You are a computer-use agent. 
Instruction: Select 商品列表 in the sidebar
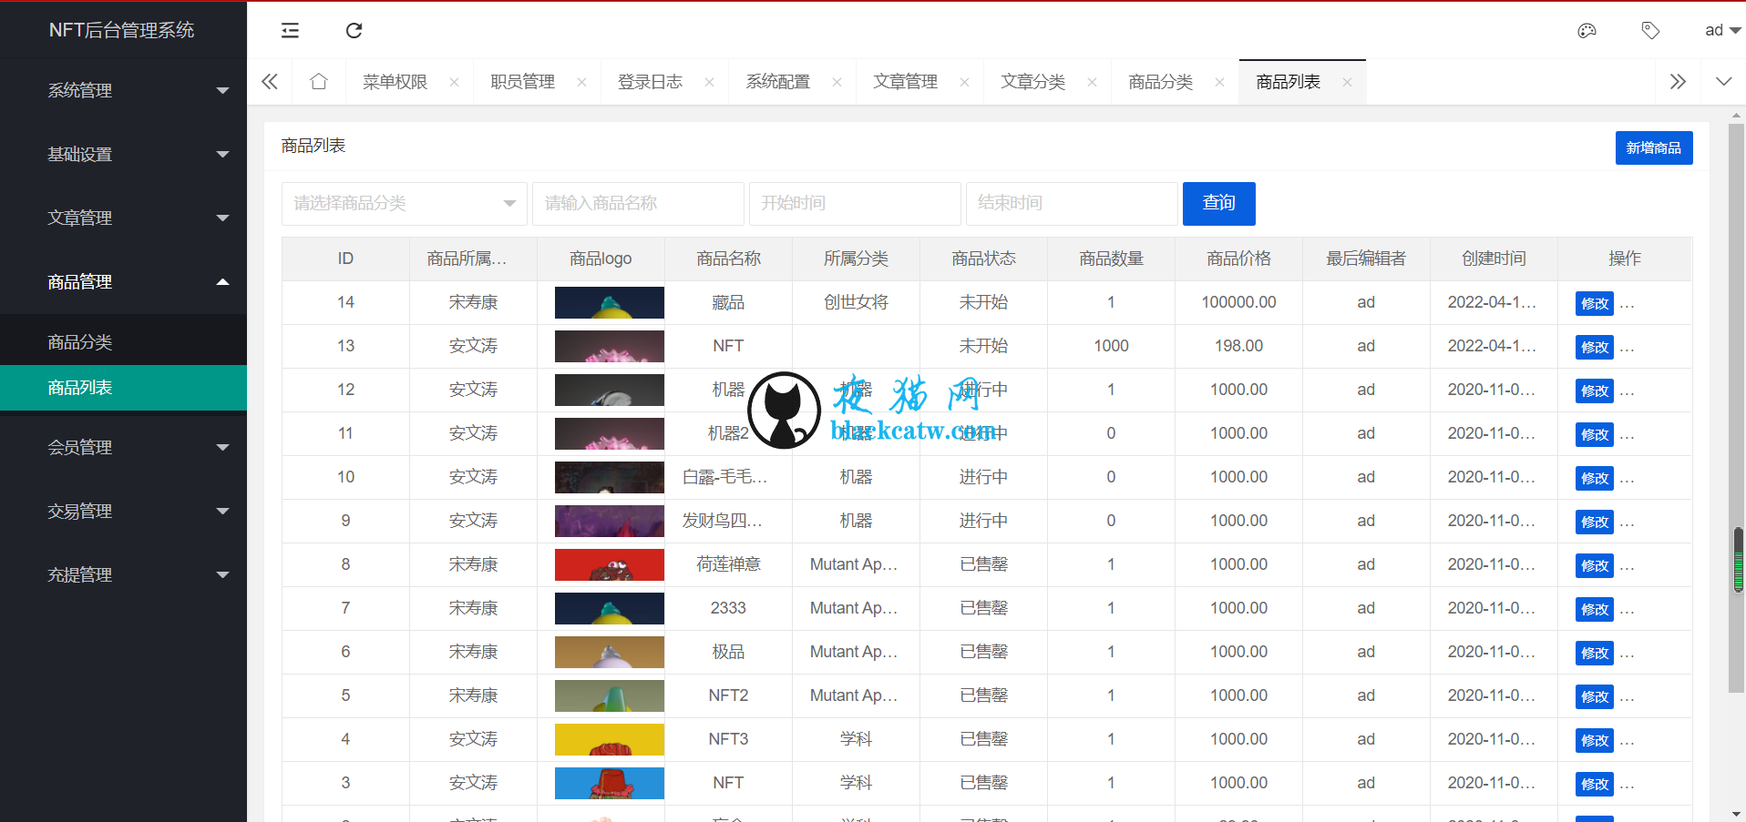[x=123, y=388]
